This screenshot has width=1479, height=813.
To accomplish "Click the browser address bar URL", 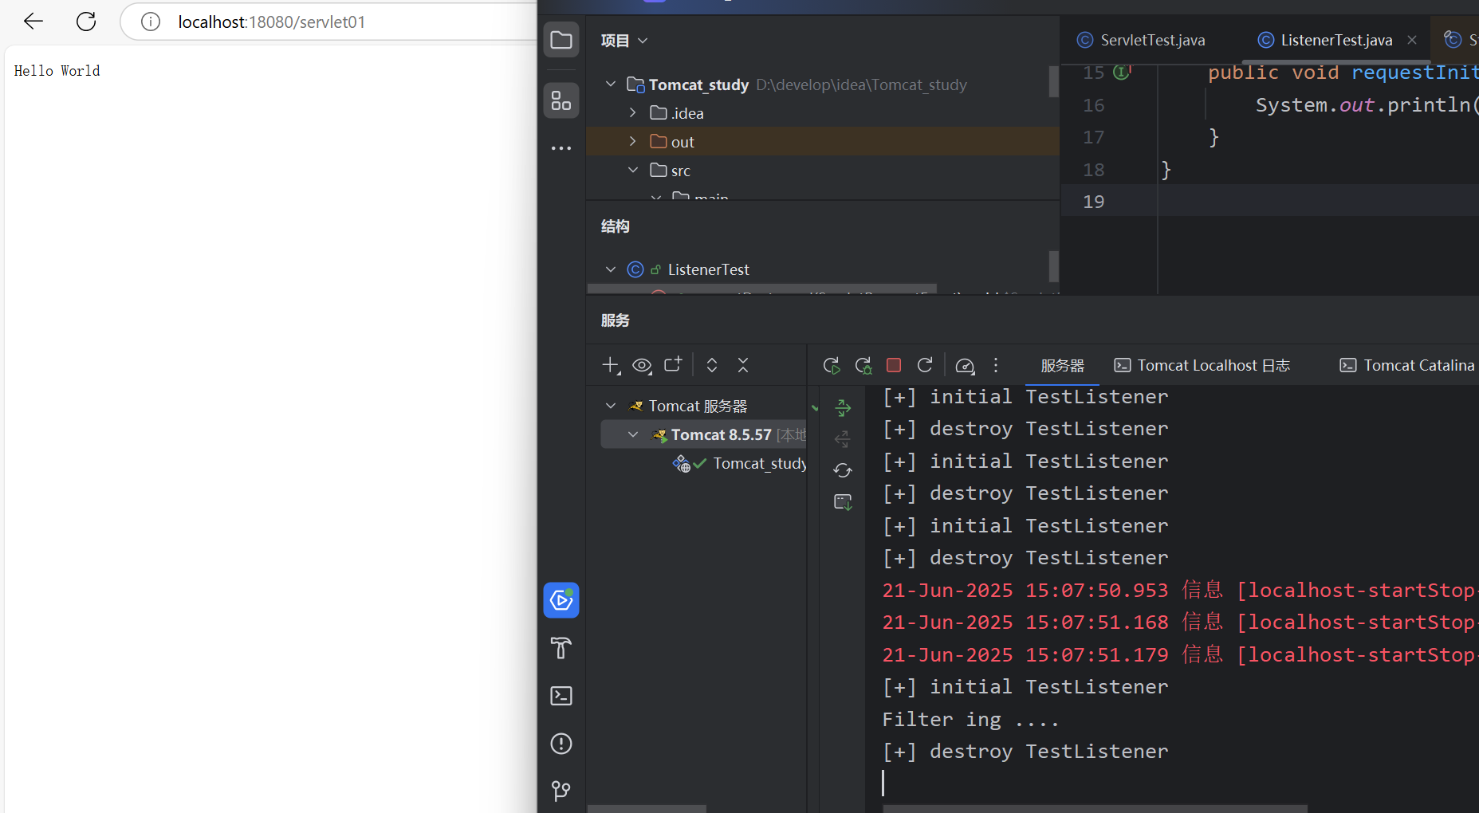I will pos(271,22).
